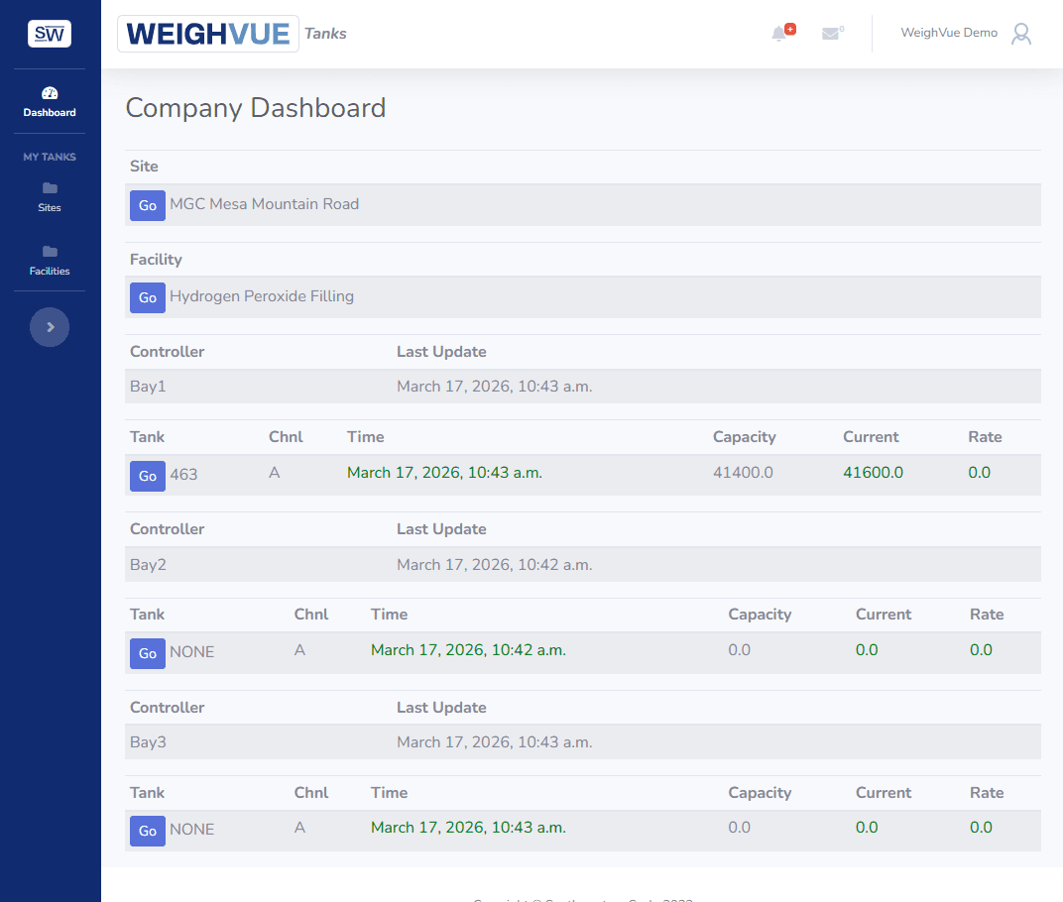The width and height of the screenshot is (1063, 902).
Task: Go to tank 463 details
Action: point(147,476)
